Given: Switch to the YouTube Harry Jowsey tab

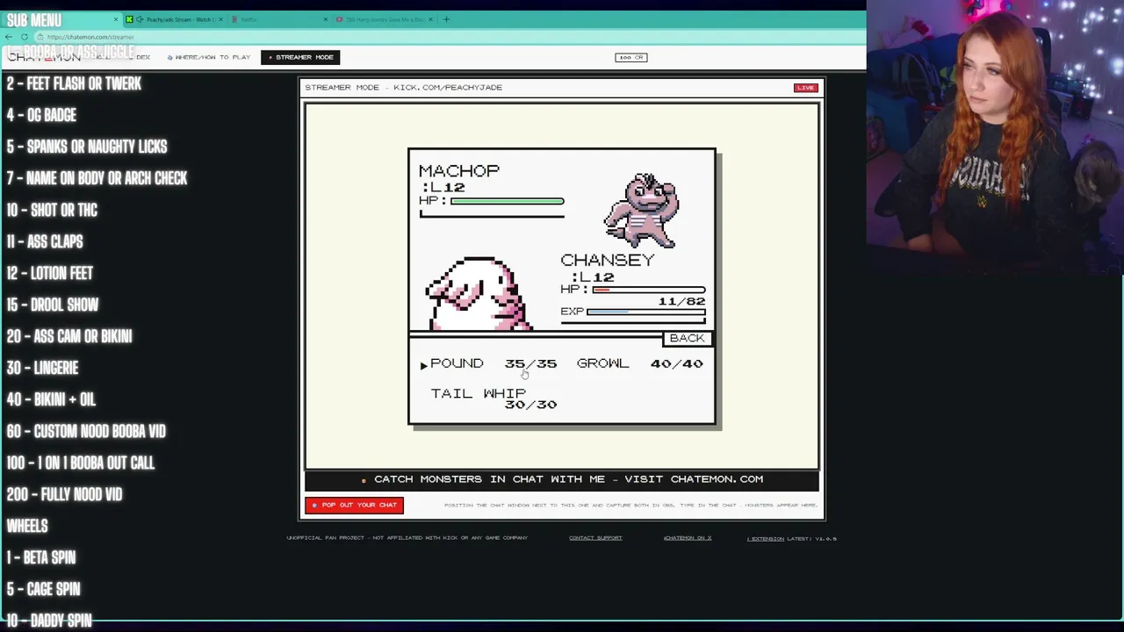Looking at the screenshot, I should coord(385,19).
